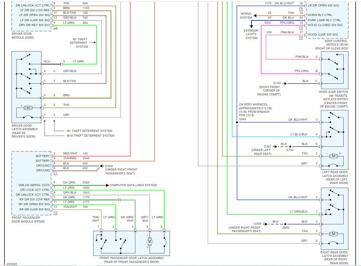The image size is (361, 266).
Task: Click motor symbol in left rear latch
Action: click(x=333, y=156)
